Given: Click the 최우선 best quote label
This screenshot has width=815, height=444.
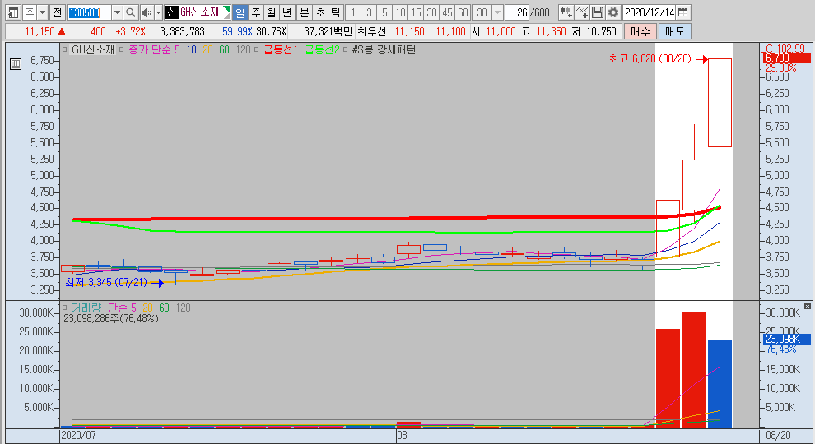Looking at the screenshot, I should tap(371, 32).
